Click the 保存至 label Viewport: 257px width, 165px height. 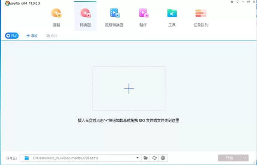12,158
